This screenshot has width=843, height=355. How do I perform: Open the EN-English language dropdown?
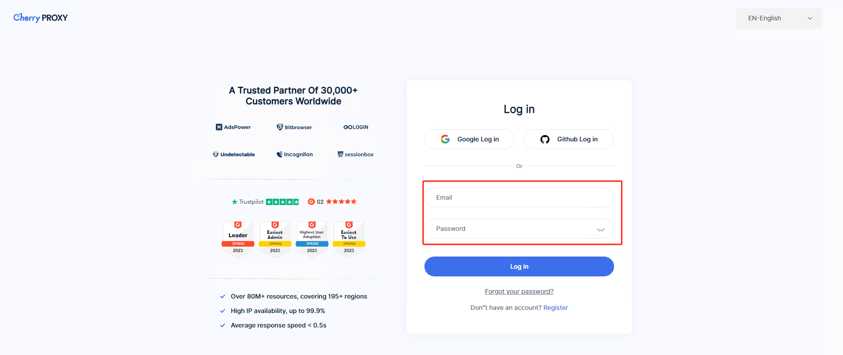tap(778, 18)
